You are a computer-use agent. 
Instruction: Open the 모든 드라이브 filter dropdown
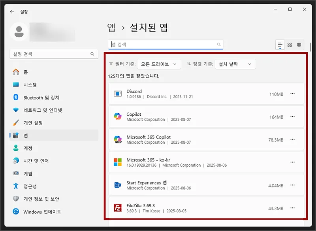pos(159,64)
